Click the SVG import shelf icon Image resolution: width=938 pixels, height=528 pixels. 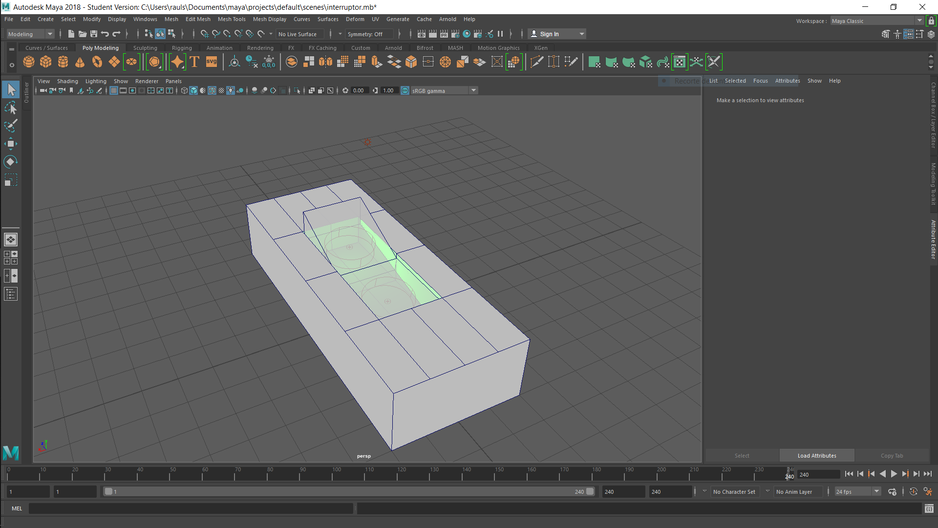(x=212, y=62)
